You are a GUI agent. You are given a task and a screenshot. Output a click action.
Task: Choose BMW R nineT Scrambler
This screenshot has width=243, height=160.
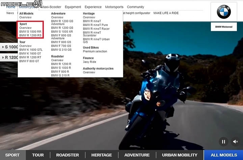(x=92, y=34)
